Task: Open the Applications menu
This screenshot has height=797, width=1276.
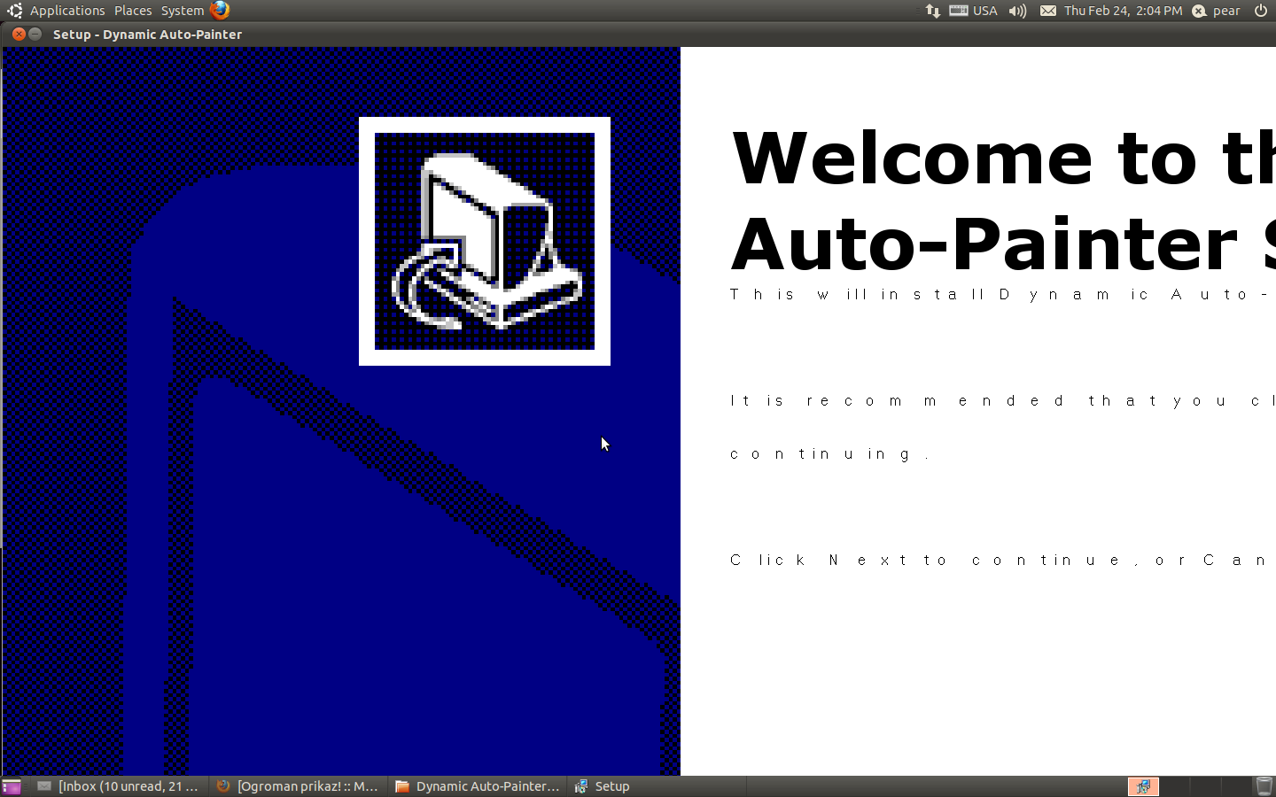Action: click(67, 11)
